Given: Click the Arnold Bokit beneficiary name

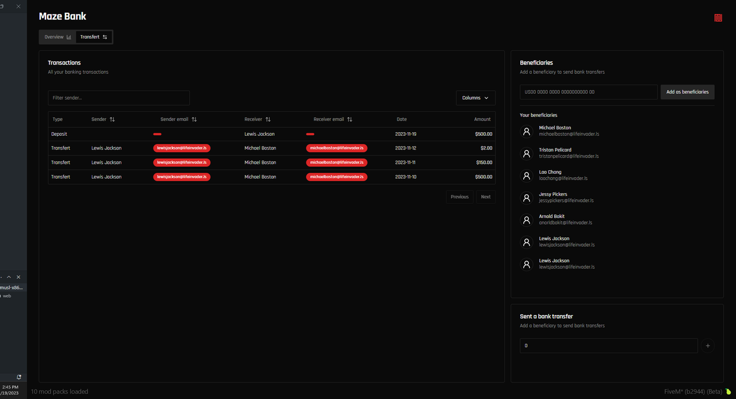Looking at the screenshot, I should (x=552, y=217).
